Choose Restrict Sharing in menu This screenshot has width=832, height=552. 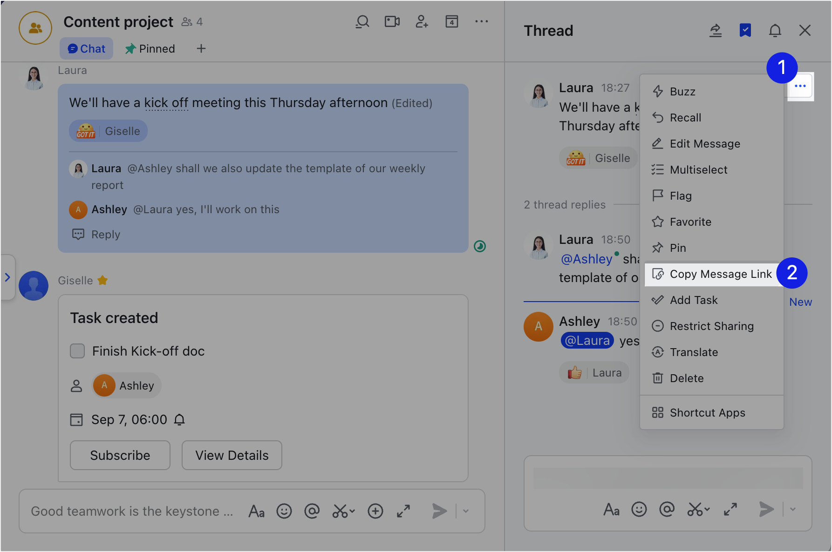(712, 326)
